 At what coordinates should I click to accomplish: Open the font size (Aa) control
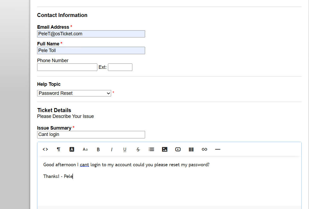pos(85,149)
